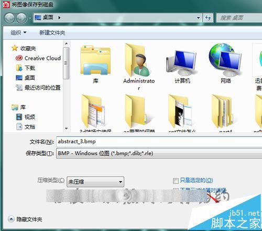Select 视频 library in navigation pane
Viewport: 262px width, 231px height.
pos(30,117)
